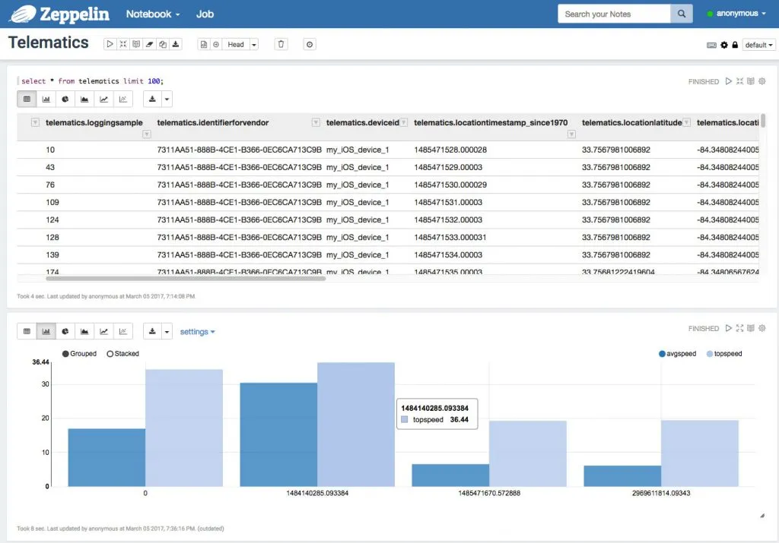Image resolution: width=779 pixels, height=543 pixels.
Task: Run the first SQL paragraph
Action: [728, 81]
